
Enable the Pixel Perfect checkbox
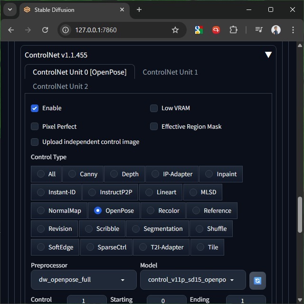[x=35, y=127]
